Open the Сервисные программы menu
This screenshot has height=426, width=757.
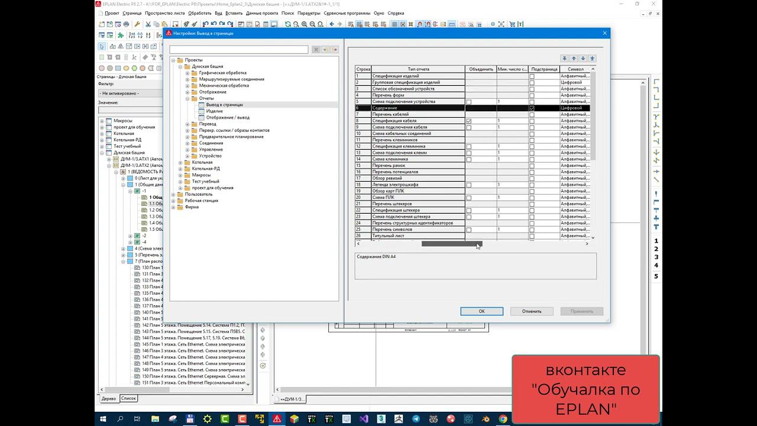tap(348, 13)
